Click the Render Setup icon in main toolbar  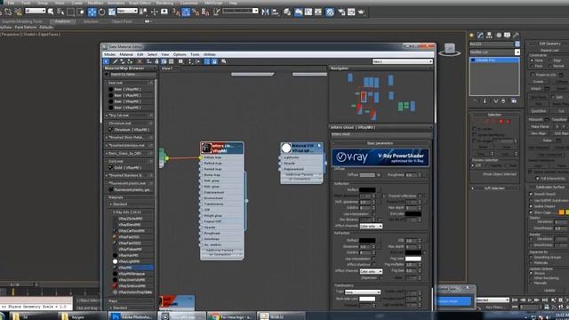point(341,12)
